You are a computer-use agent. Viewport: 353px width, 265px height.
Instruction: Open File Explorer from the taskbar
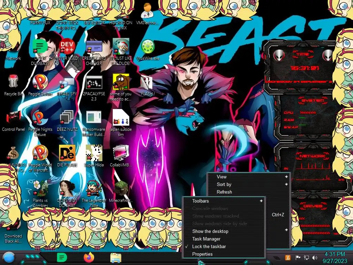[116, 258]
